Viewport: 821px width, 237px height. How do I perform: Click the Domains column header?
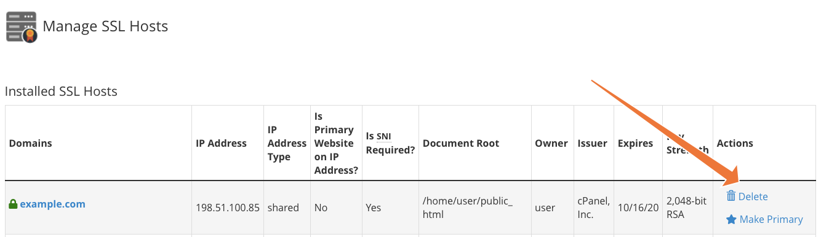coord(31,143)
